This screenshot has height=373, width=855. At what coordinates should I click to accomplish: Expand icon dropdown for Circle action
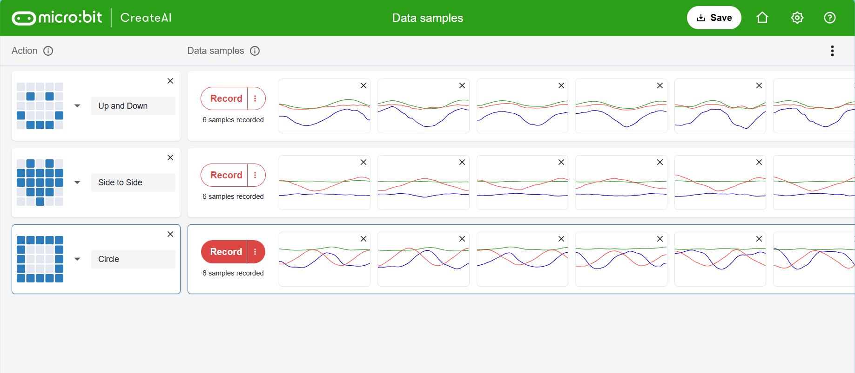click(77, 259)
